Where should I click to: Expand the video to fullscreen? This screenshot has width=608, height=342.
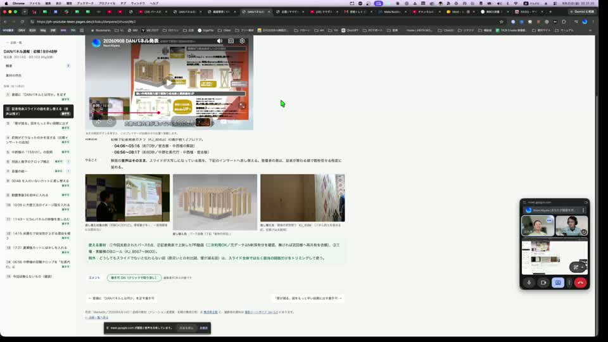[242, 106]
